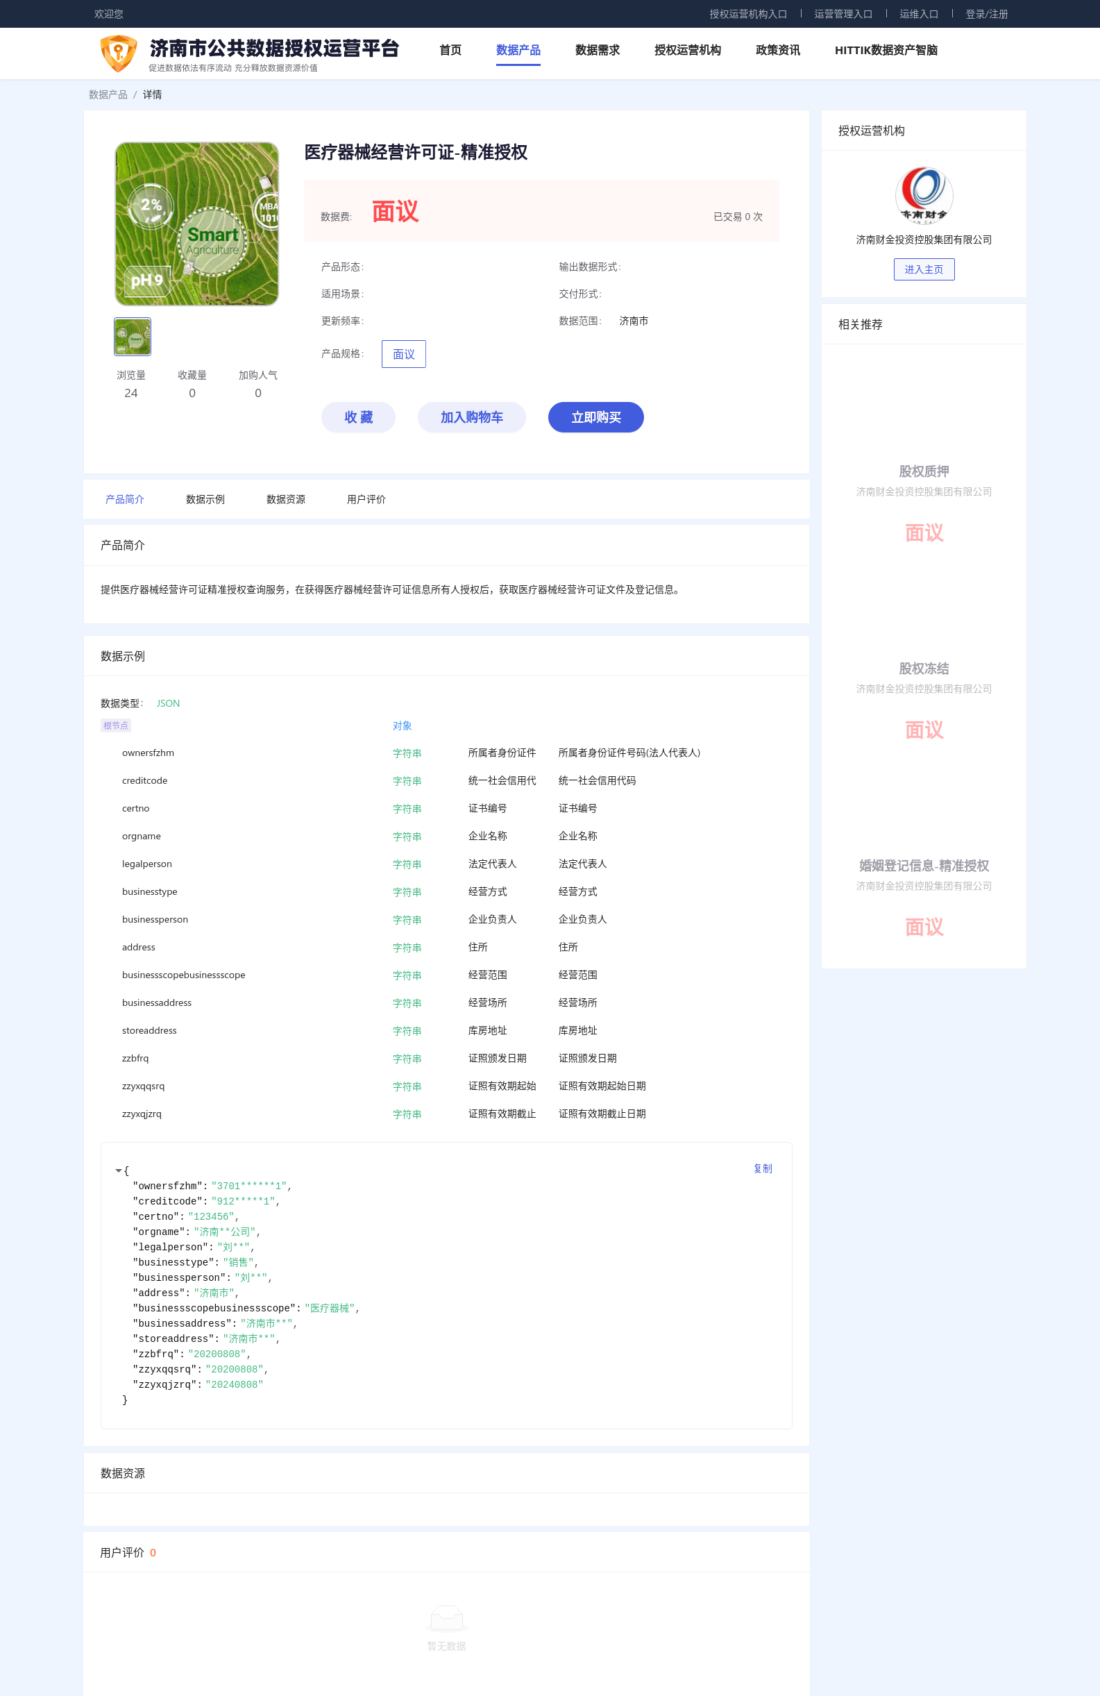Click 复制 to copy JSON sample

coord(762,1168)
